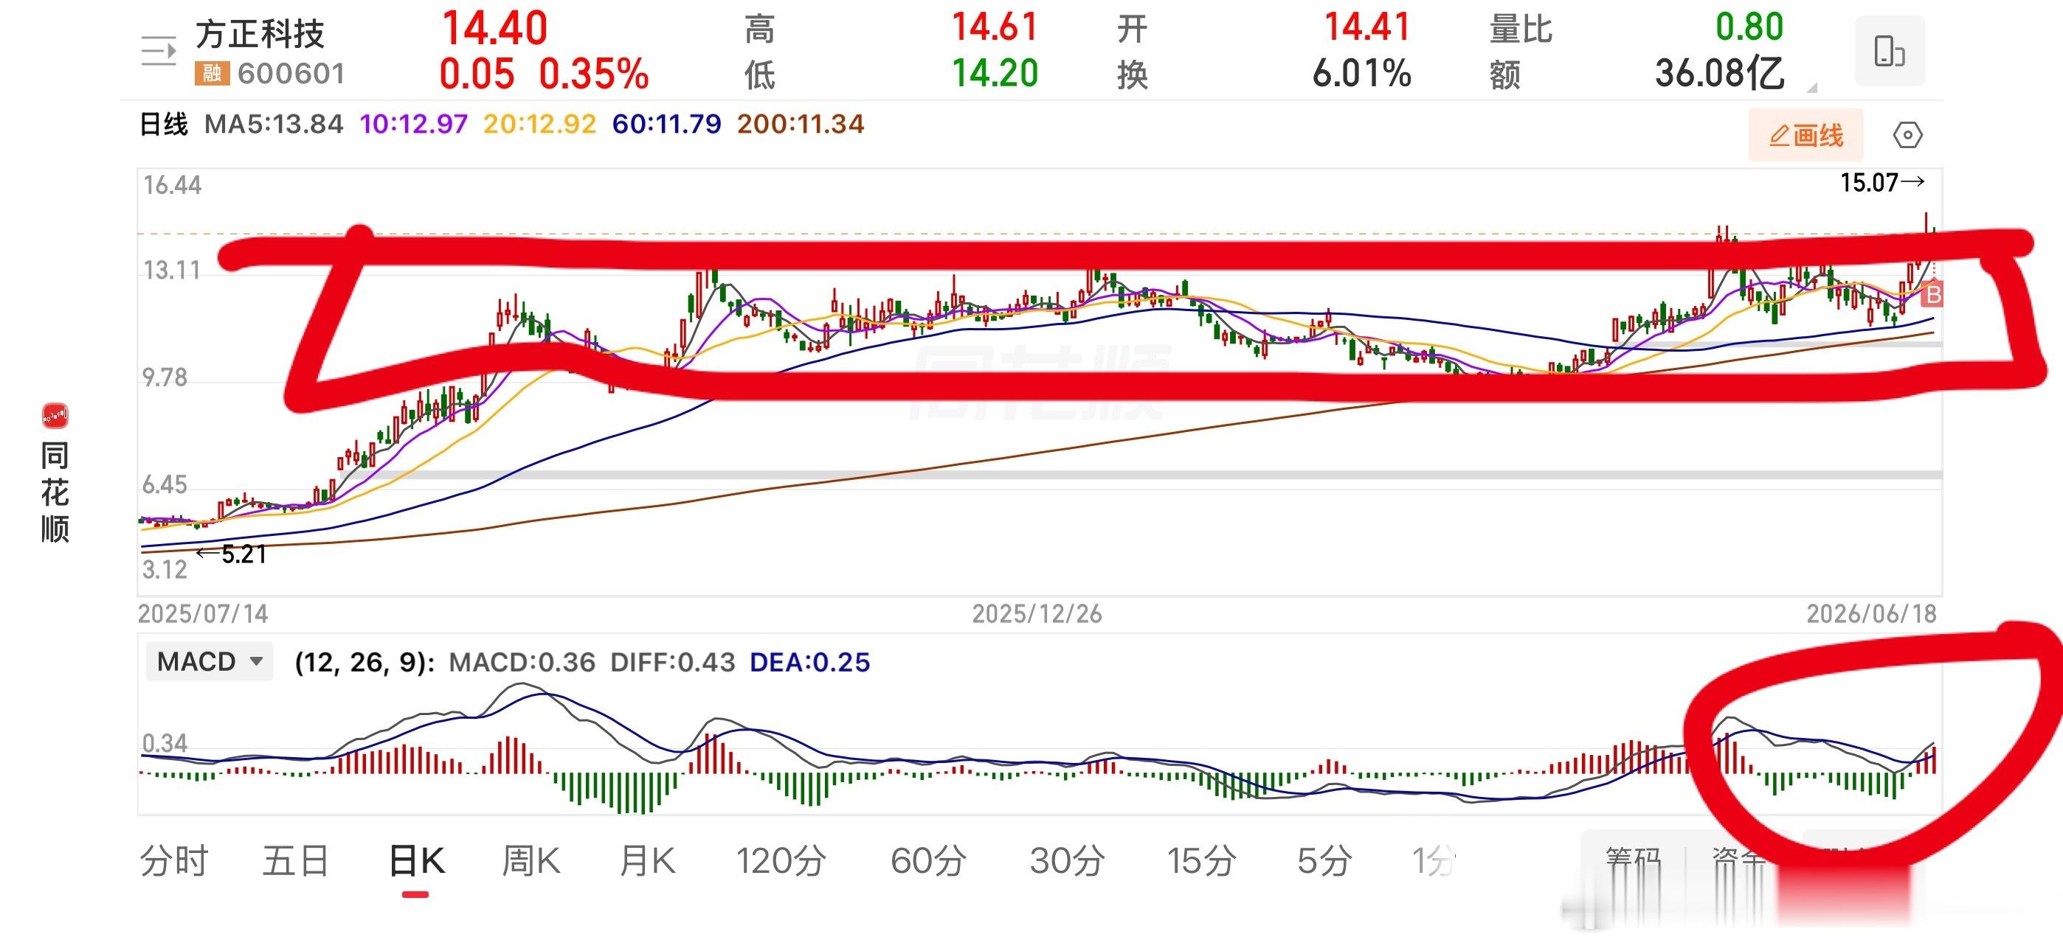2063x951 pixels.
Task: Tap the start date 2025/07/14
Action: 203,614
